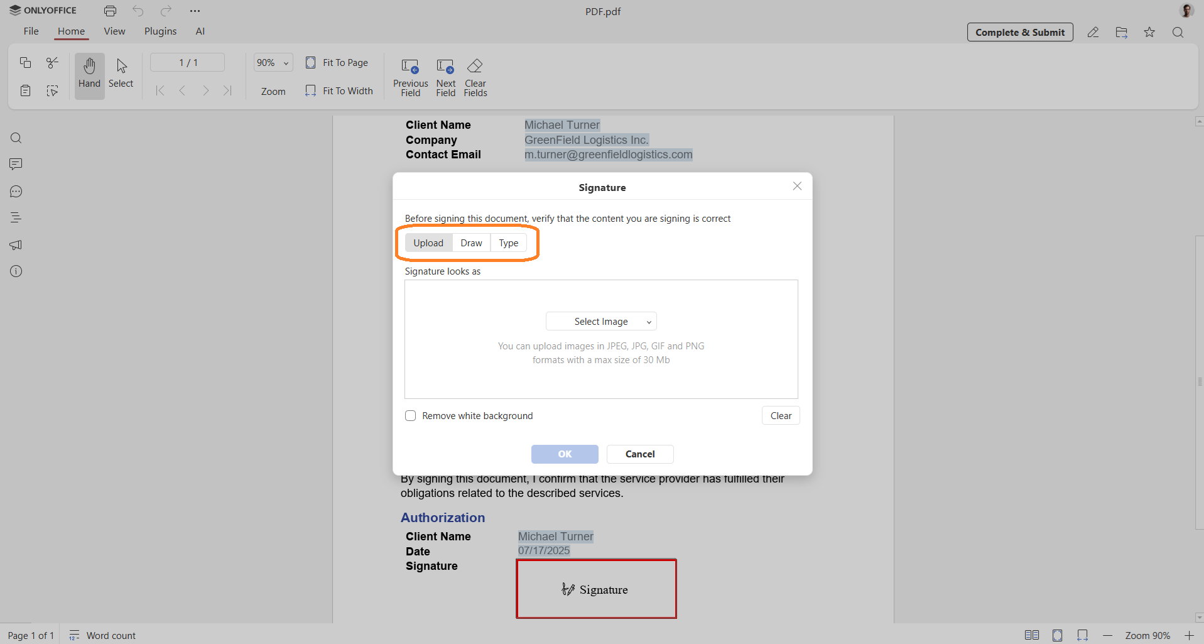
Task: Undo the last action
Action: point(138,11)
